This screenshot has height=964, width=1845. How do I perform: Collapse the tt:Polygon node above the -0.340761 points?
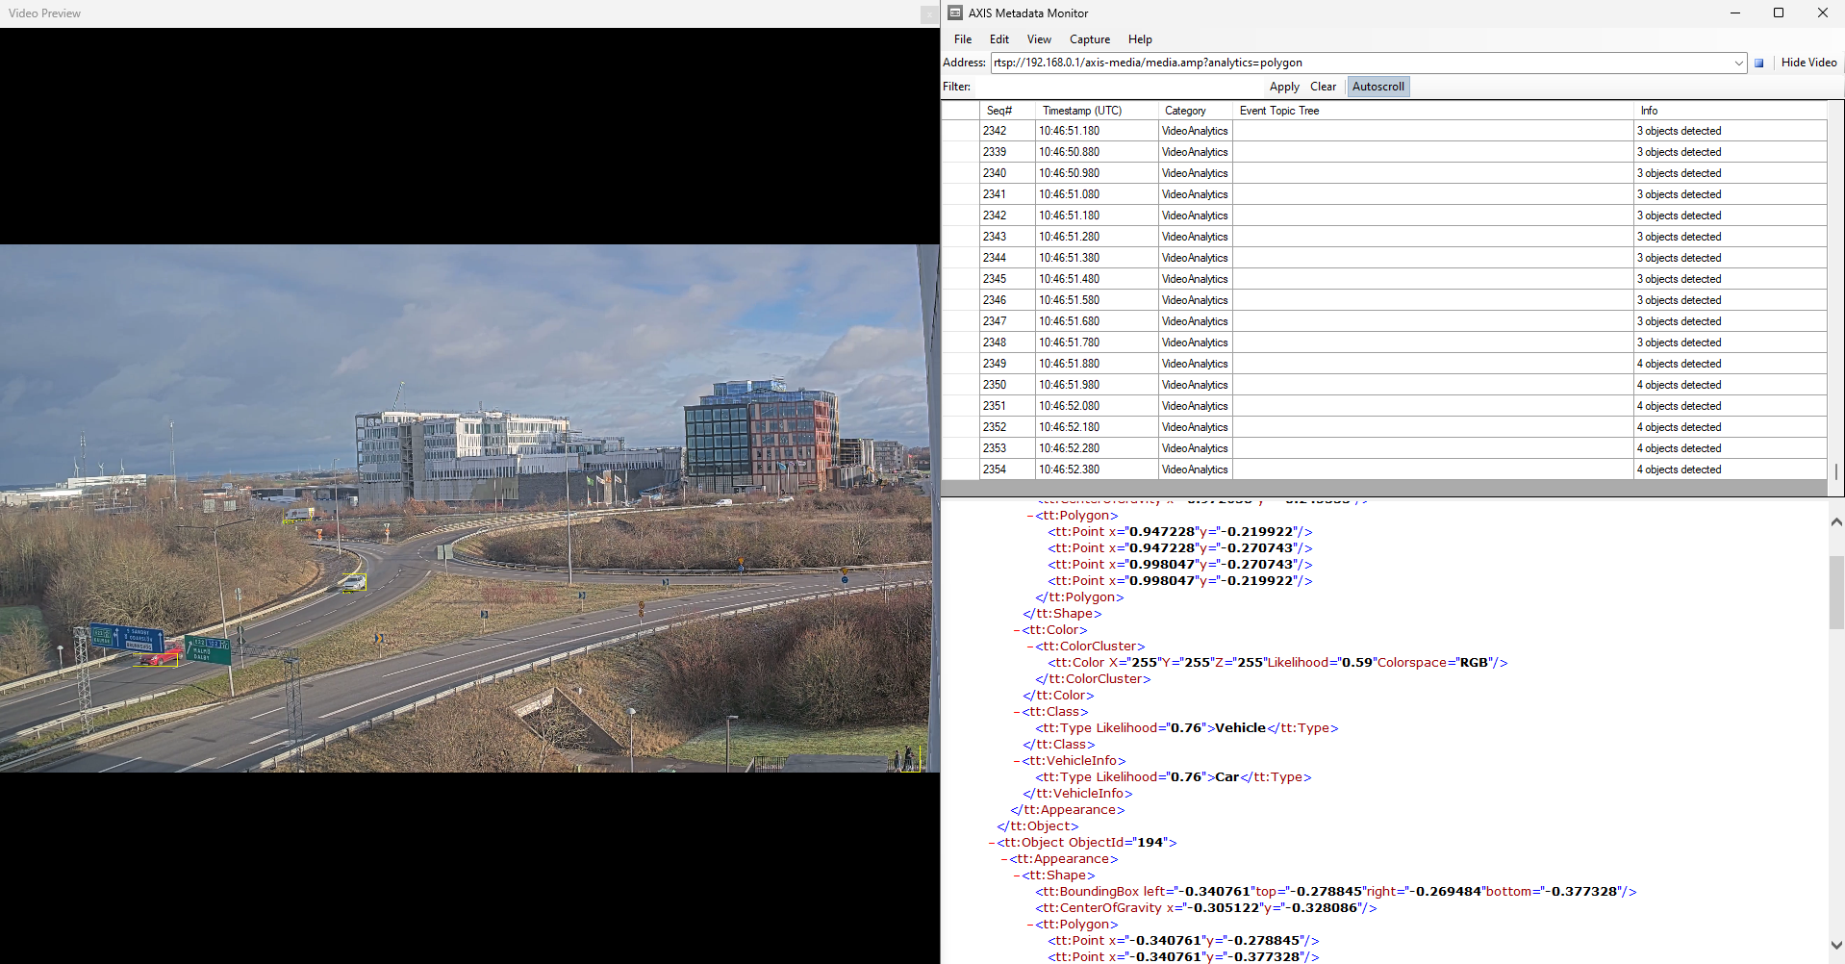(1030, 925)
